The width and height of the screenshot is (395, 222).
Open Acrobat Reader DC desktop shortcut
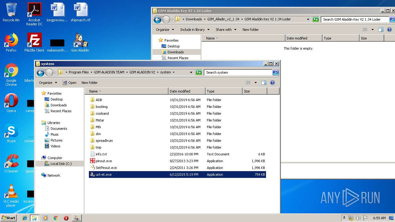pyautogui.click(x=34, y=14)
